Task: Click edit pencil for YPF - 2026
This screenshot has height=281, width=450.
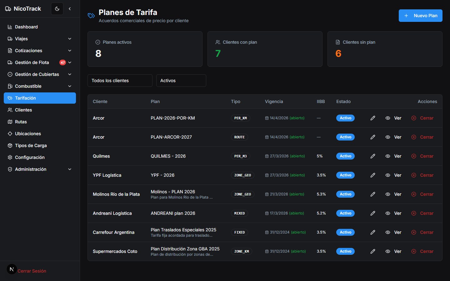Action: pyautogui.click(x=373, y=175)
